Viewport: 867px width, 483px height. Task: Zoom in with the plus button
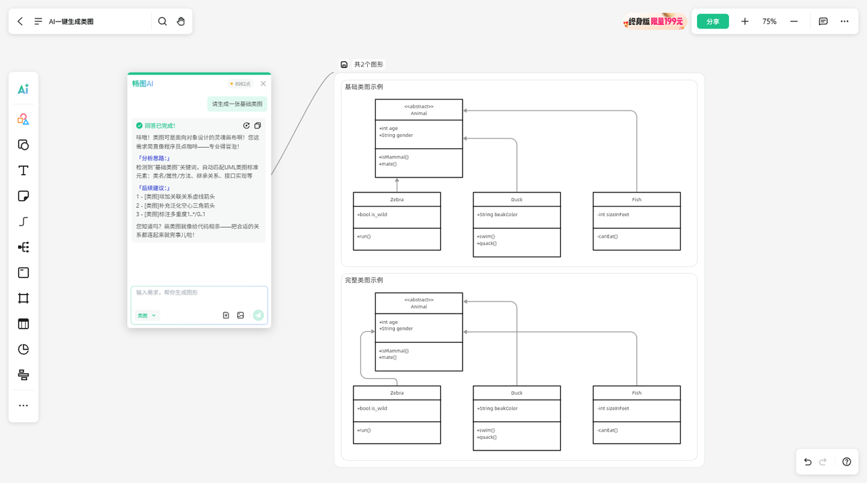coord(745,21)
